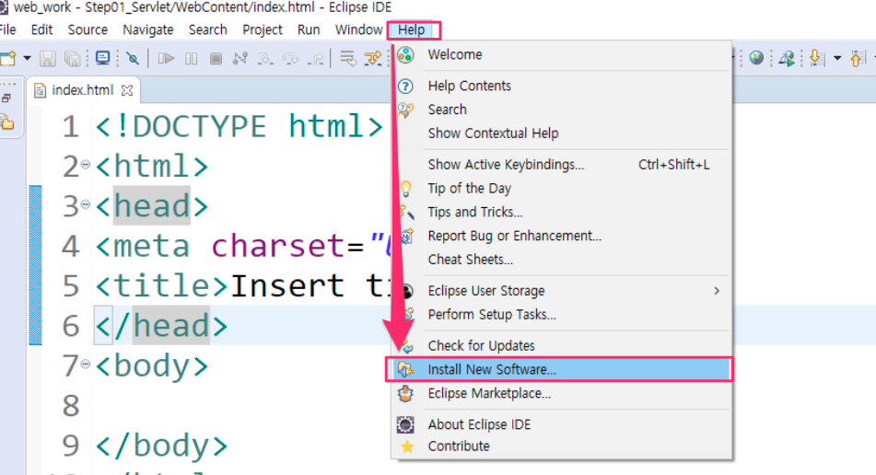Screen dimensions: 876x475
Task: Open the Search menu in menu bar
Action: point(208,29)
